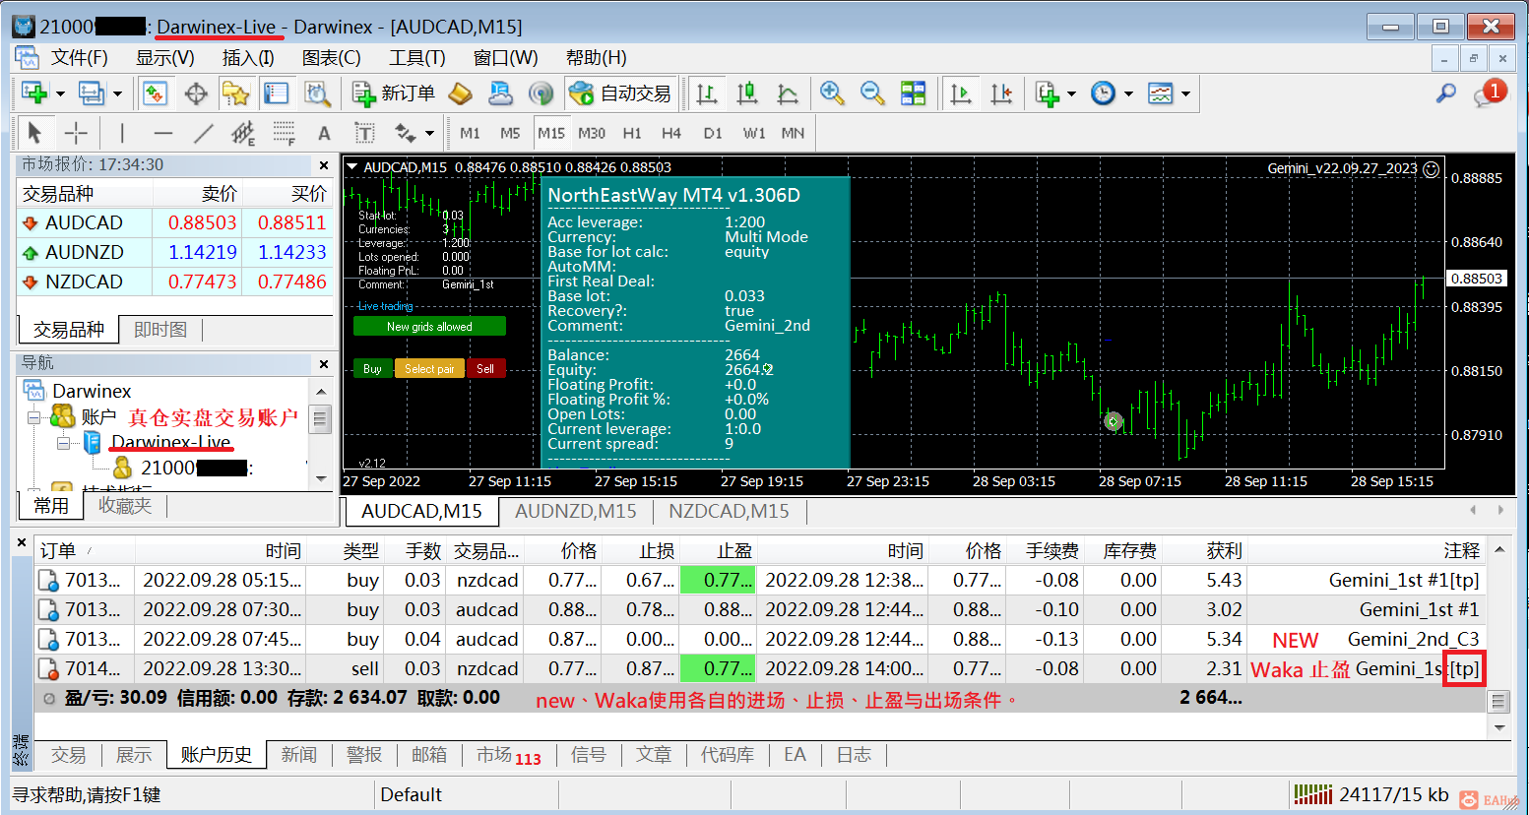Select the Fibonacci retracement tool
This screenshot has height=815, width=1529.
(284, 133)
